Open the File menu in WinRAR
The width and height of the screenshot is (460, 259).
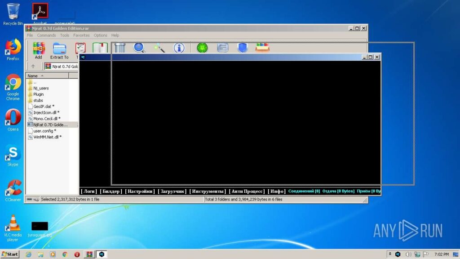pos(30,35)
